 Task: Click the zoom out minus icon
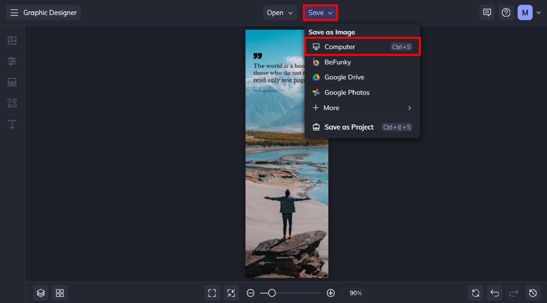(251, 293)
